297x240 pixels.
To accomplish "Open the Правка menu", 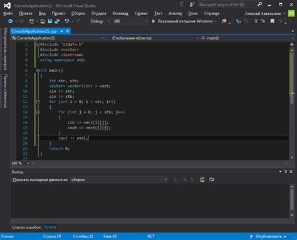I will point(26,13).
